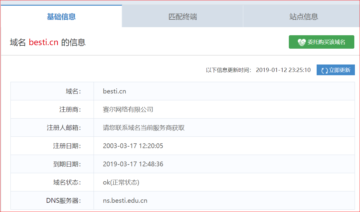
Task: Click the 以下信息更新时间 label
Action: point(228,70)
